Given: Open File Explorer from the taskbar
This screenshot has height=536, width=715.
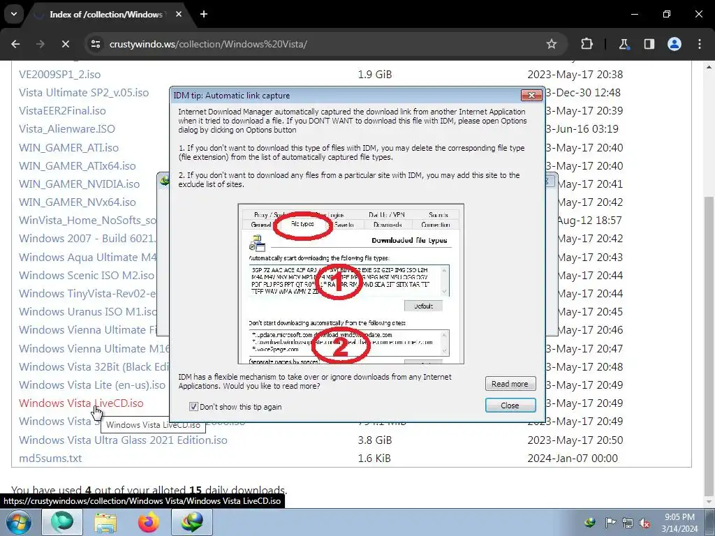Looking at the screenshot, I should click(x=105, y=522).
